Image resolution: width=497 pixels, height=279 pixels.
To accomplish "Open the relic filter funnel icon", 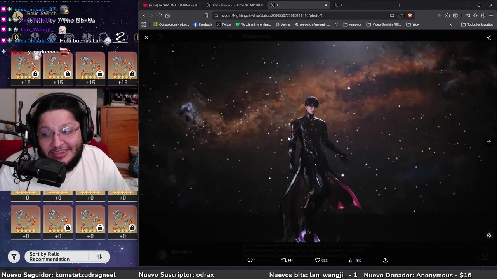I will [14, 257].
